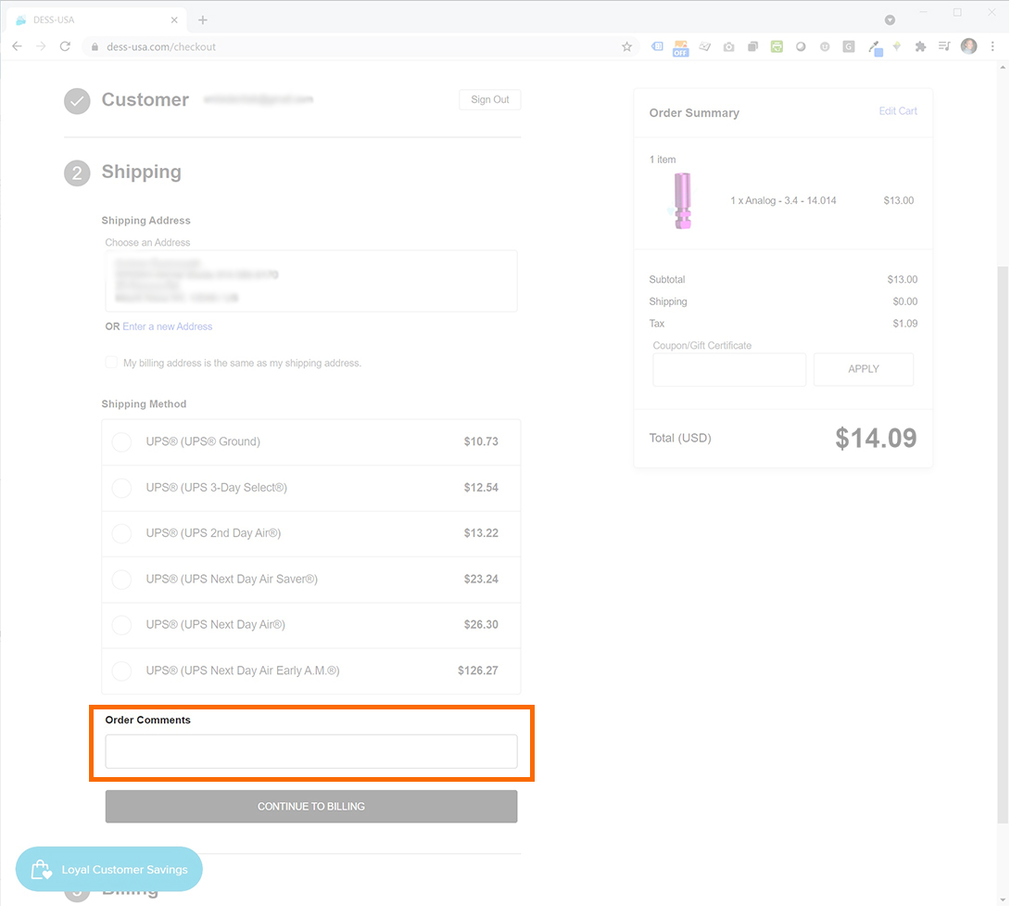Viewport: 1011px width, 906px height.
Task: Click the pencil ruler extension icon
Action: point(704,46)
